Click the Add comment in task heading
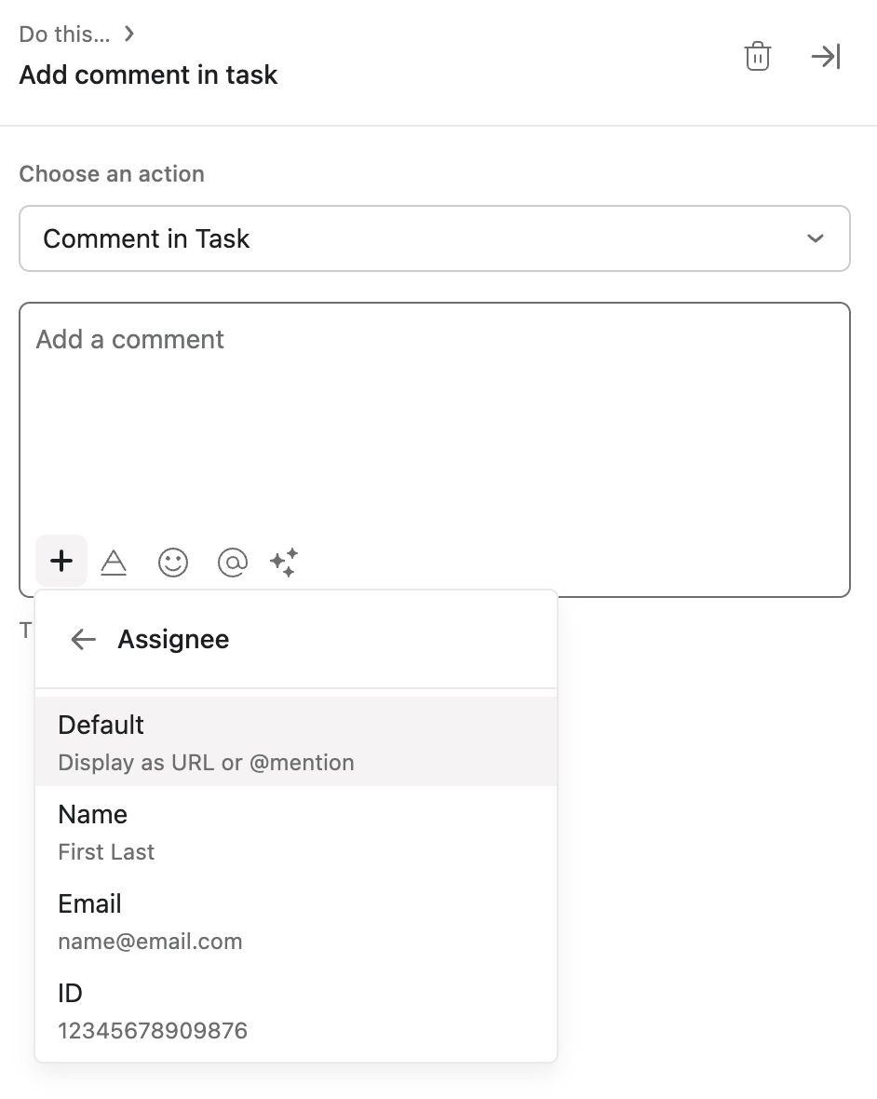Image resolution: width=877 pixels, height=1099 pixels. (x=147, y=75)
